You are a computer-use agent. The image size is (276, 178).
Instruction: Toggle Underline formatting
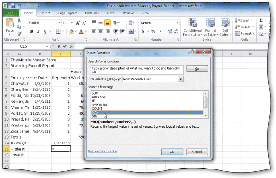point(45,31)
